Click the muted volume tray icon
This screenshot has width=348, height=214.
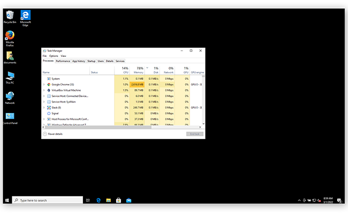click(x=319, y=201)
